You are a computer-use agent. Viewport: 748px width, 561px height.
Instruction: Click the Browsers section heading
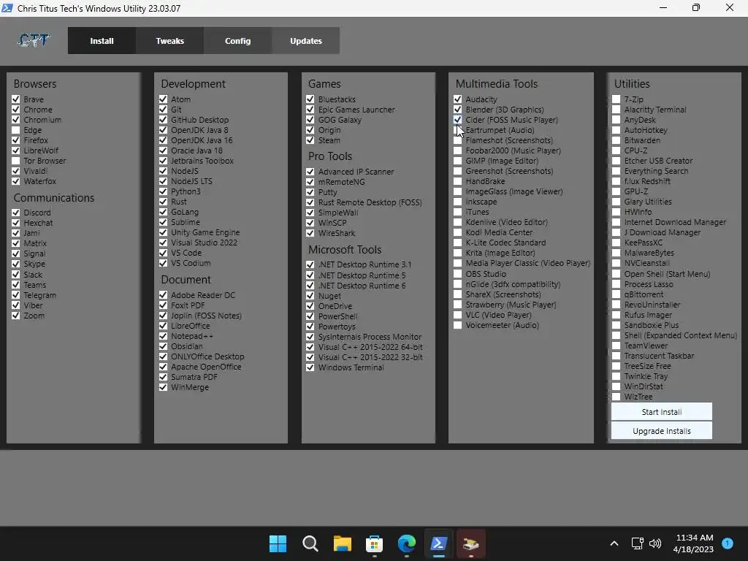[x=35, y=83]
